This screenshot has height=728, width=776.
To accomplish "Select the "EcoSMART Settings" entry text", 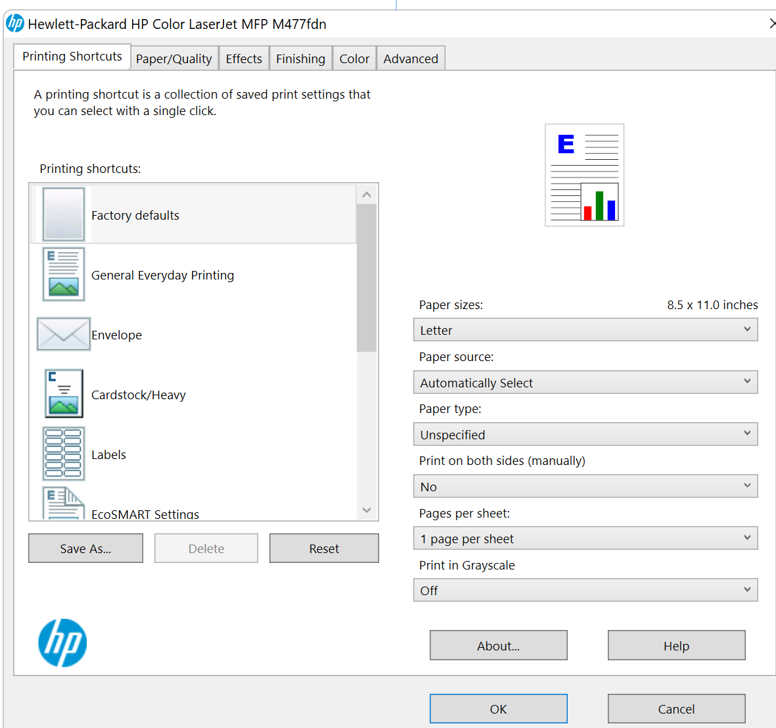I will click(x=145, y=514).
